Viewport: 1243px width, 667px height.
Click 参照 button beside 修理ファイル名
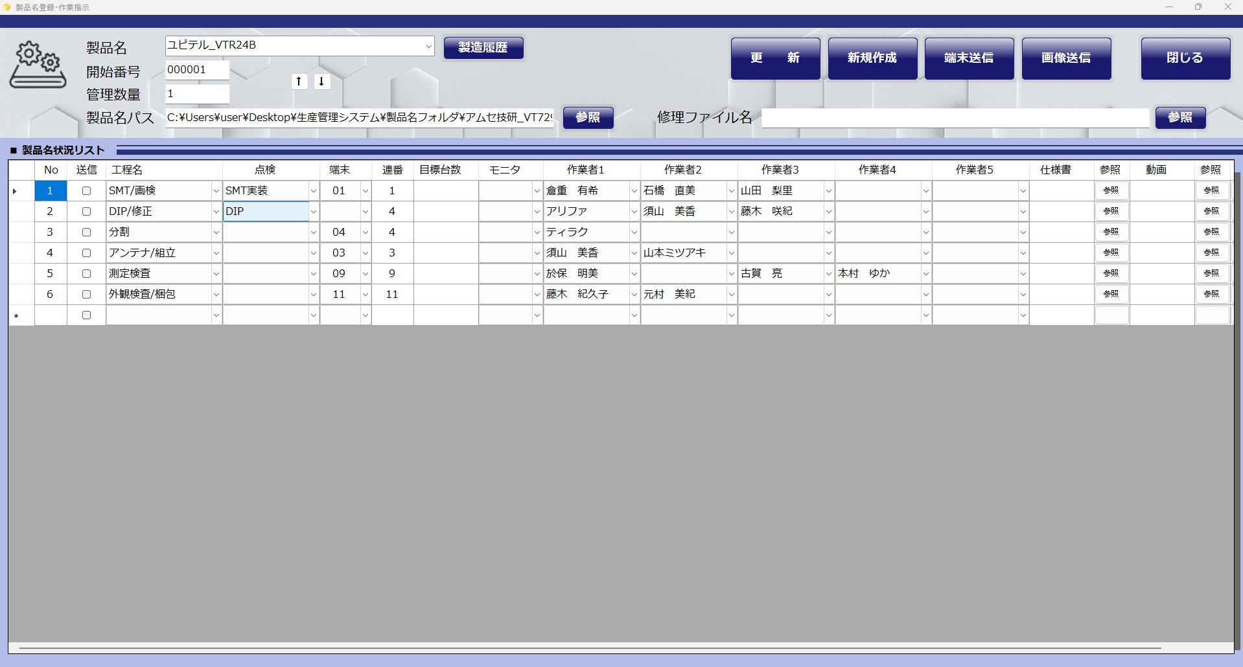point(1180,117)
